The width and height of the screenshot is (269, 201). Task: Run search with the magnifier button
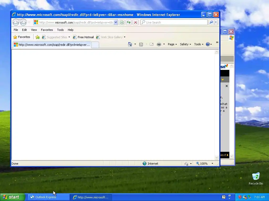tap(211, 23)
